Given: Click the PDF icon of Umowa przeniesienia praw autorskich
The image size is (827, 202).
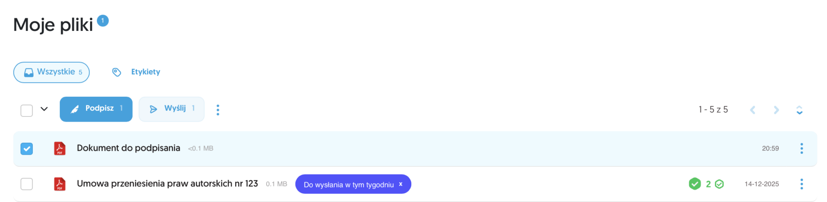Looking at the screenshot, I should [59, 184].
